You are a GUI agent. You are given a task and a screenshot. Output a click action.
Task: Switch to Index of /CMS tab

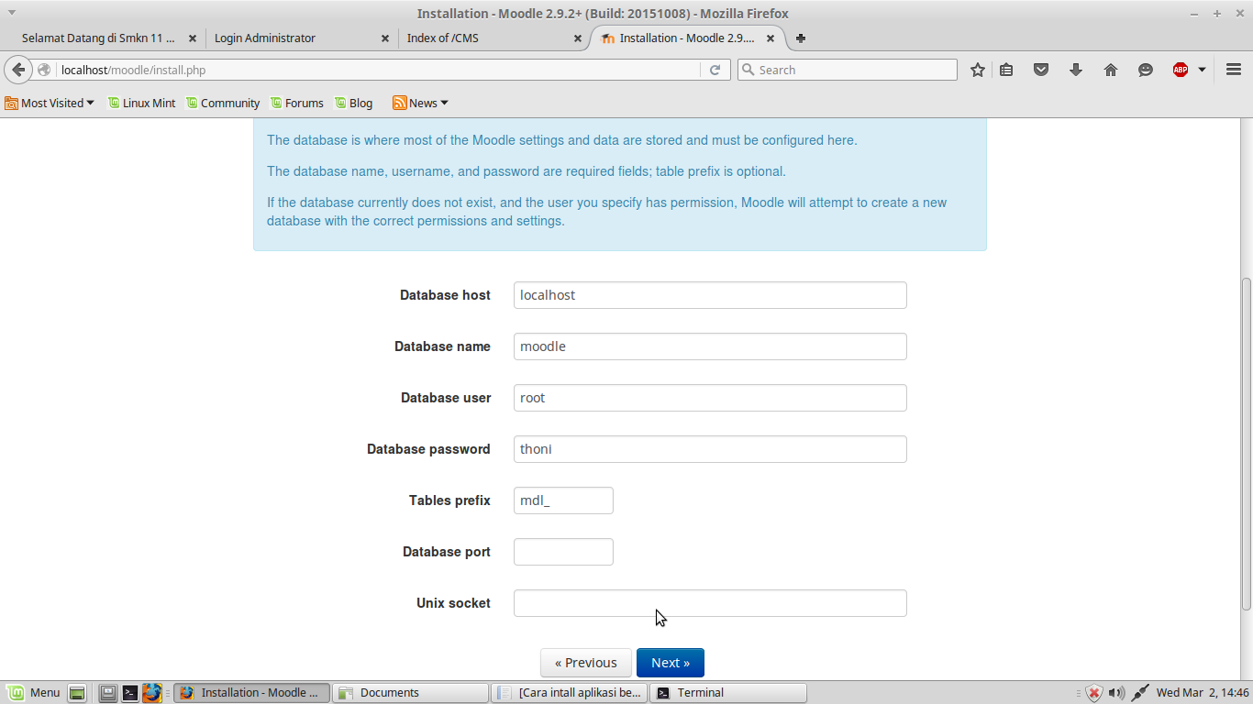point(443,38)
